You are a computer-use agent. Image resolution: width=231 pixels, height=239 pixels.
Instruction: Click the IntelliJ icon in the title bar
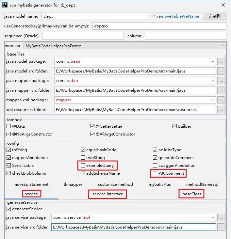tap(5, 5)
